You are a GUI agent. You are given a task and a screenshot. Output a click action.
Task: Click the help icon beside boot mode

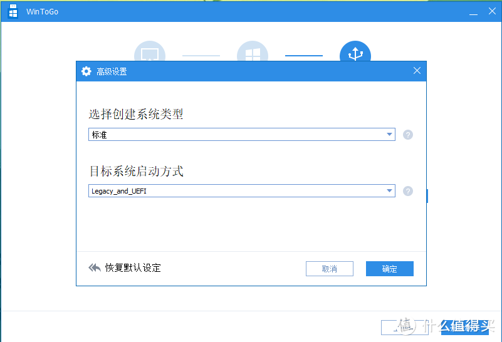(407, 191)
